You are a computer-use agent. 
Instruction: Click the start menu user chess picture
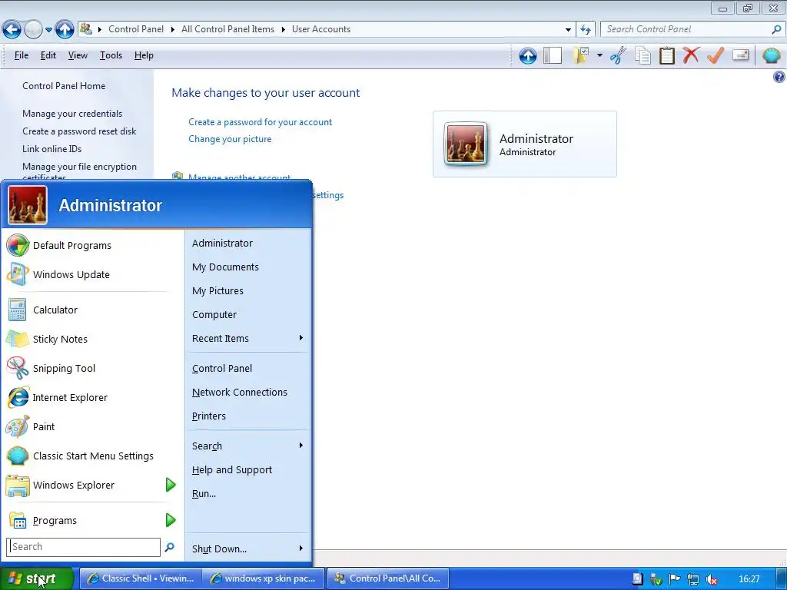tap(28, 205)
